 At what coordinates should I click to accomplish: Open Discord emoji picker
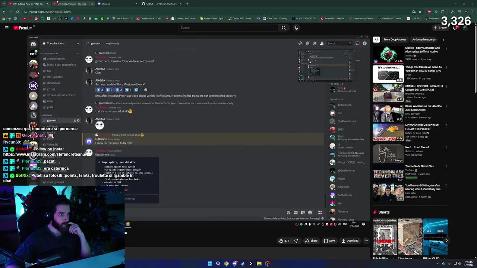[x=310, y=213]
